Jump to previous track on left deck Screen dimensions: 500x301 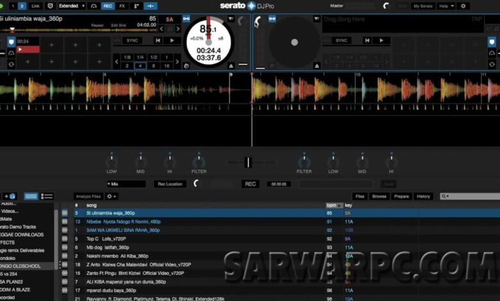(158, 40)
